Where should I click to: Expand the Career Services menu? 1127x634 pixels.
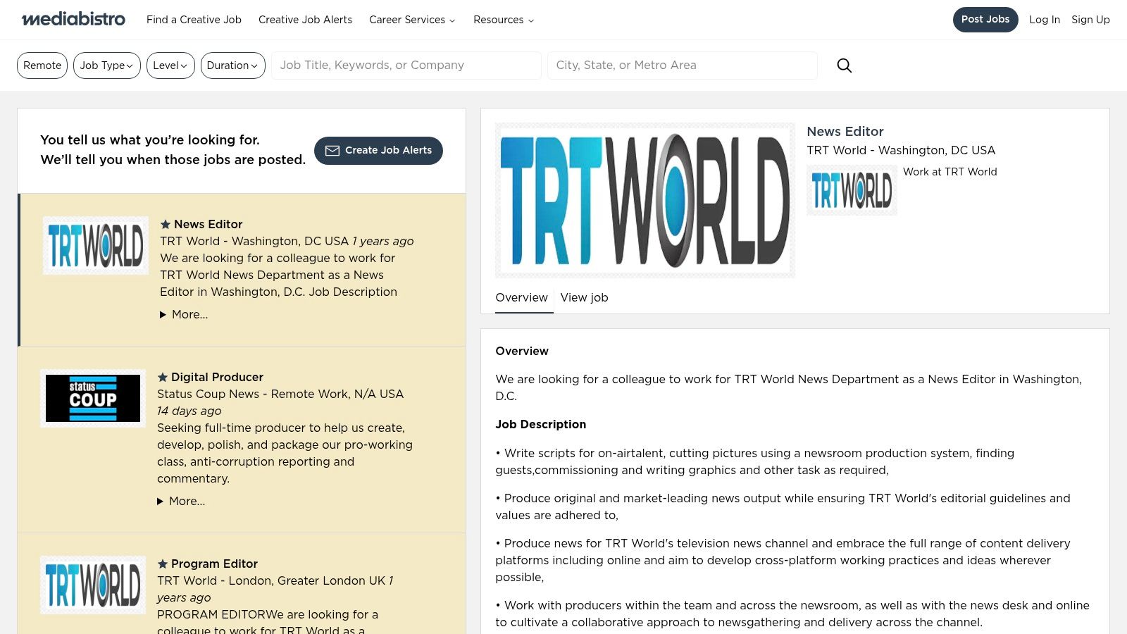pyautogui.click(x=412, y=20)
